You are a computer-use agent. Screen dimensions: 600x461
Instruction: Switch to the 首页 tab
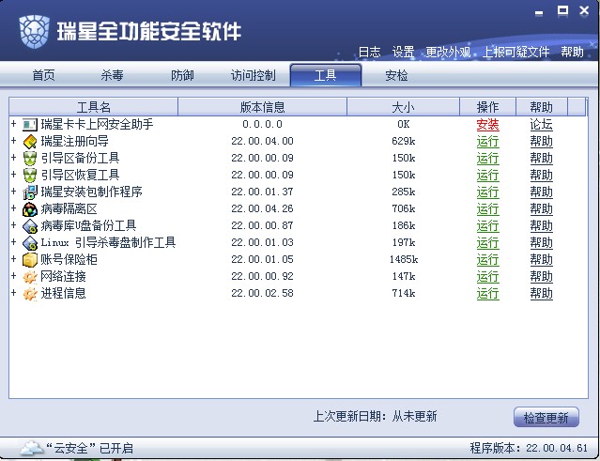(43, 75)
